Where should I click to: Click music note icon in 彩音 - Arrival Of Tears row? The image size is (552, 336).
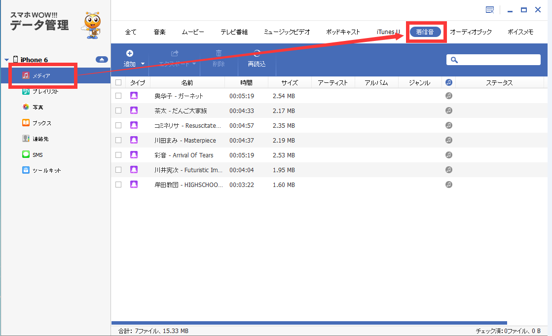[448, 154]
